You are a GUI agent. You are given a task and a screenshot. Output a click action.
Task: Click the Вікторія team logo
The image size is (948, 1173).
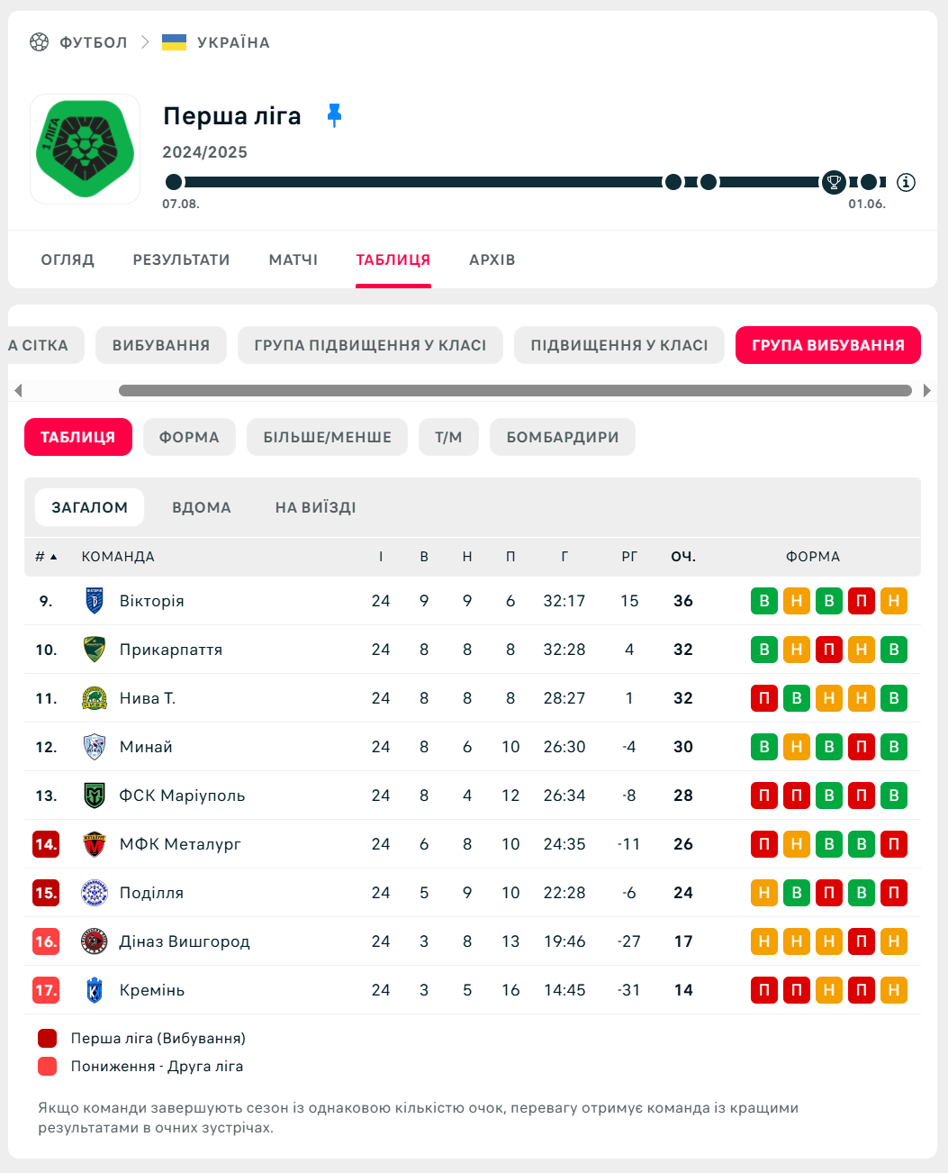pos(95,601)
